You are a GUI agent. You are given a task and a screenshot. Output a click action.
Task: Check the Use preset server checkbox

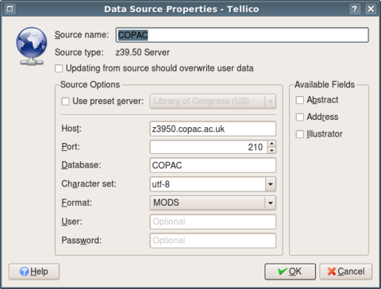point(65,102)
